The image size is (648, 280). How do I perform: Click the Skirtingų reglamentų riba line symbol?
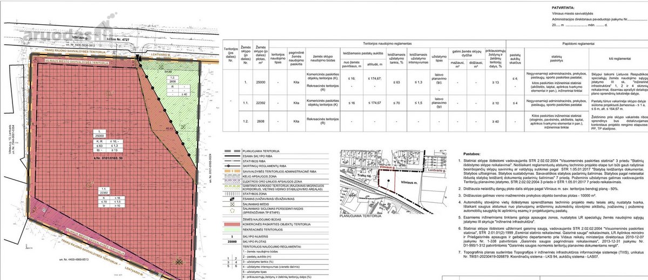[x=231, y=165]
